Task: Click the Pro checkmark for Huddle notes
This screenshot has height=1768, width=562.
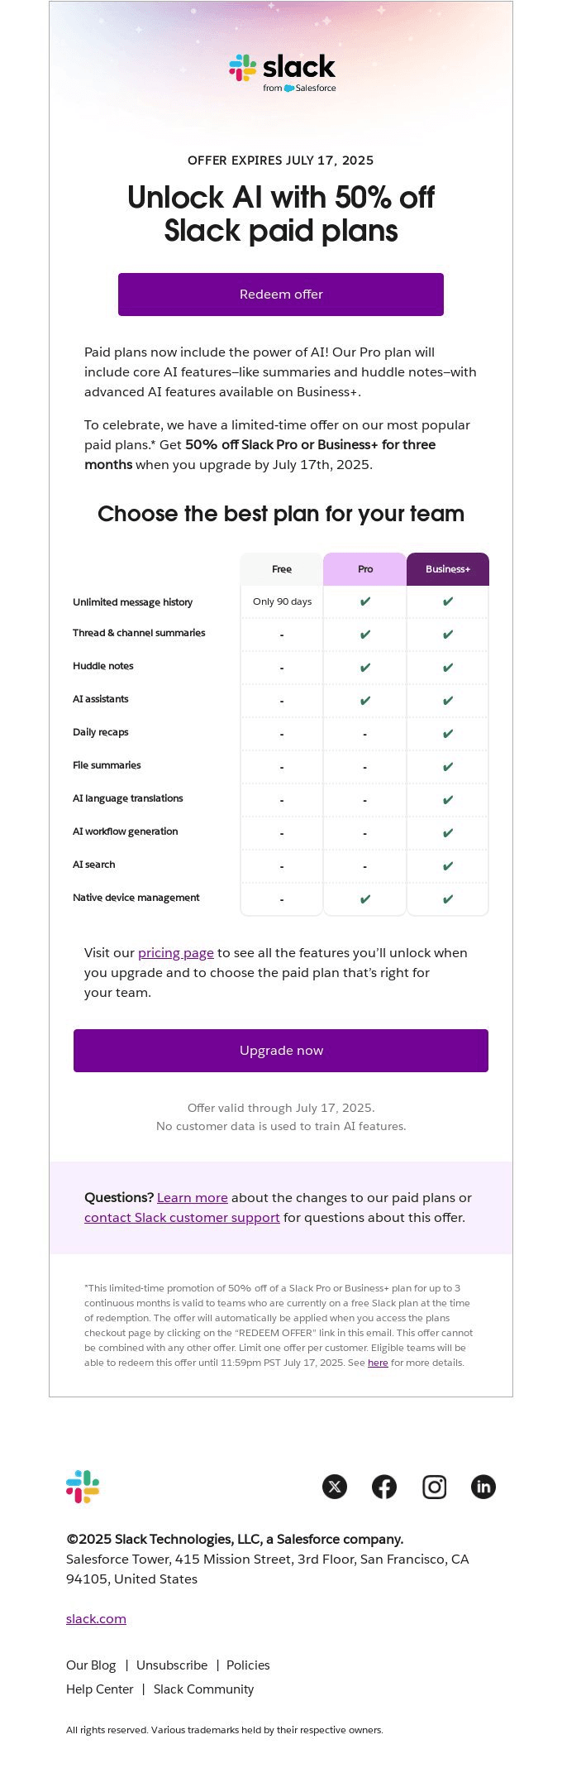Action: coord(364,667)
